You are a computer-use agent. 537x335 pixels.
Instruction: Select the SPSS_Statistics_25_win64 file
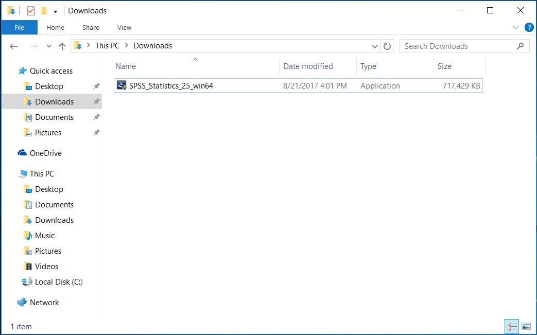point(171,86)
